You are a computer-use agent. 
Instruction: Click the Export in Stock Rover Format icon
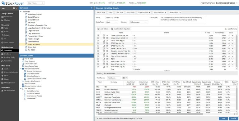[25, 78]
